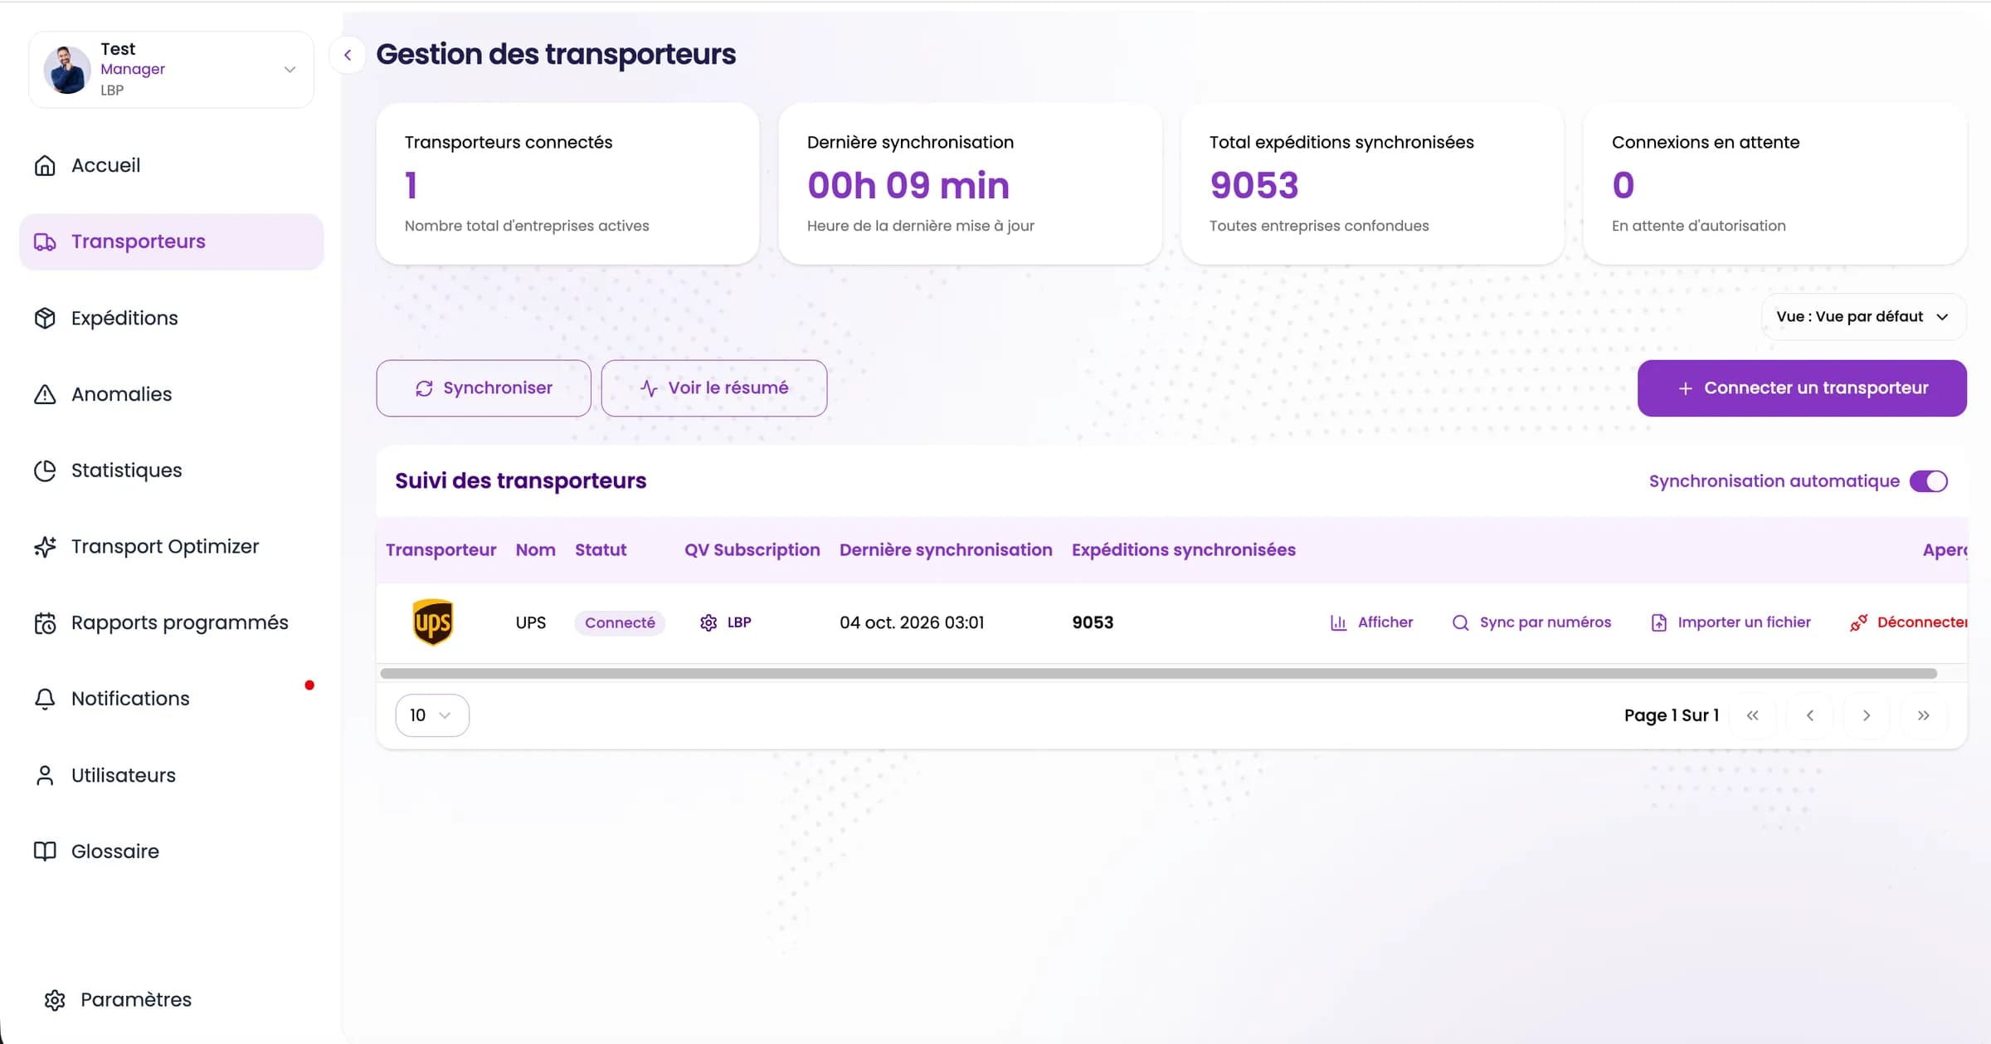
Task: Click the Accueil home icon
Action: [x=45, y=165]
